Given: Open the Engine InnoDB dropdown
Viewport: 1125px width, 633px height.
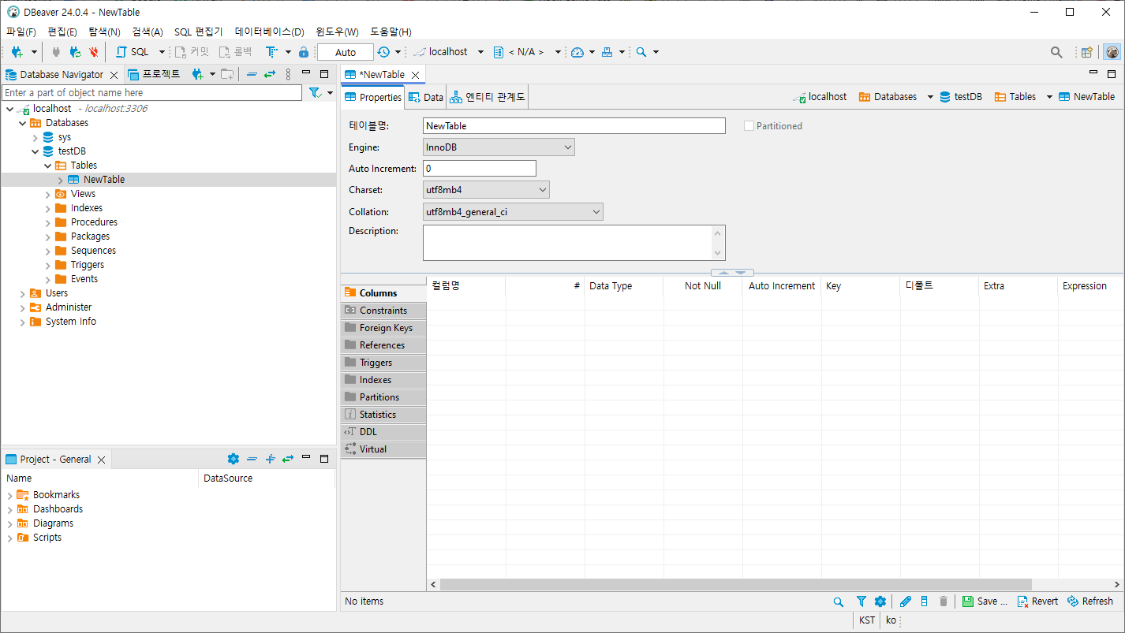Looking at the screenshot, I should [499, 147].
